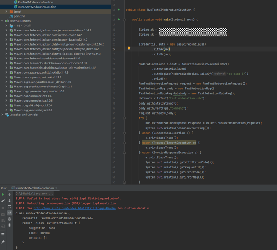
Task: Fold the main method via gutter marker
Action: [124, 20]
